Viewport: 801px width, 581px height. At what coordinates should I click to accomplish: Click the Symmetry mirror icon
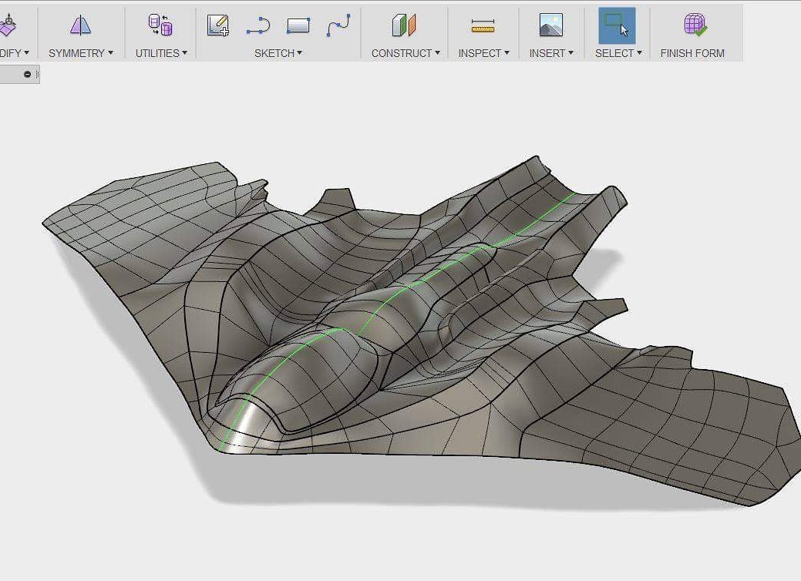point(80,25)
